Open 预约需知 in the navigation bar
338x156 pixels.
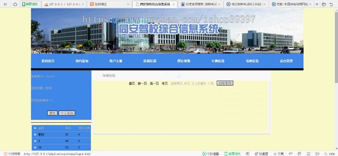[x=82, y=61]
